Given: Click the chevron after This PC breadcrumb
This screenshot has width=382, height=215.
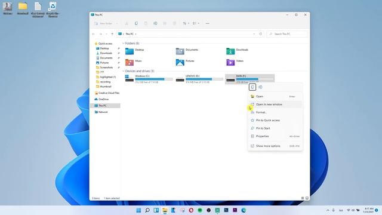Looking at the screenshot, I should pyautogui.click(x=135, y=34).
